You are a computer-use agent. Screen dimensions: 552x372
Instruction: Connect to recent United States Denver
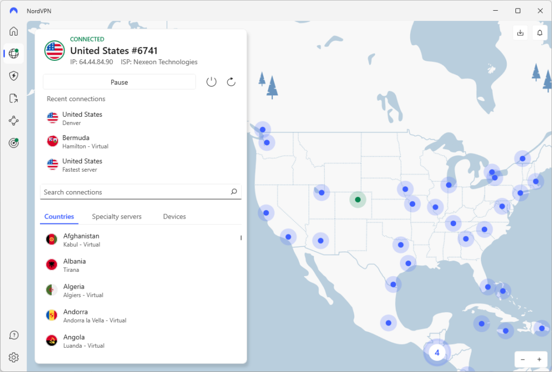click(x=141, y=118)
